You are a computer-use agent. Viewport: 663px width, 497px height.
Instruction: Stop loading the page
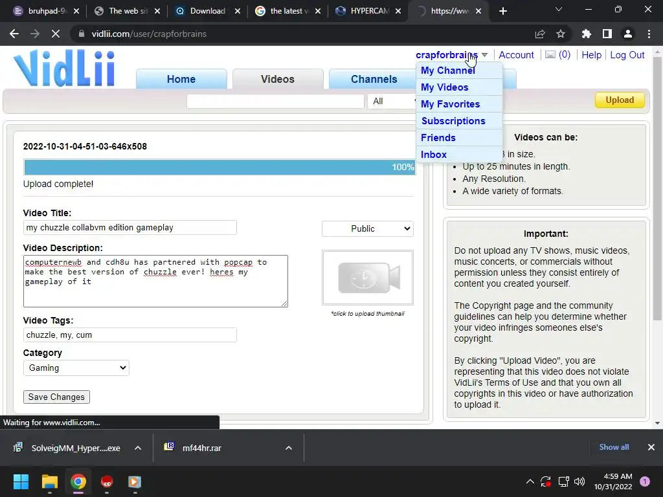click(x=56, y=34)
